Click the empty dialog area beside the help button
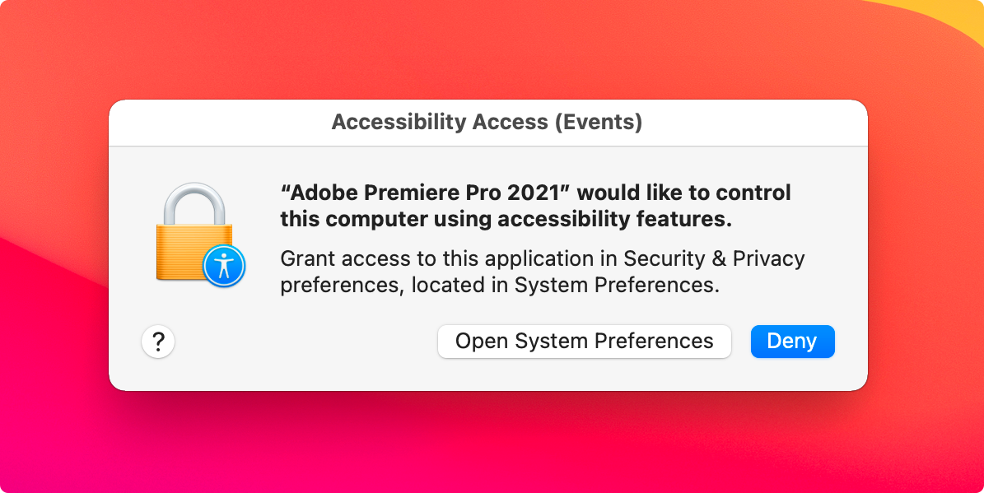This screenshot has width=984, height=493. 301,342
